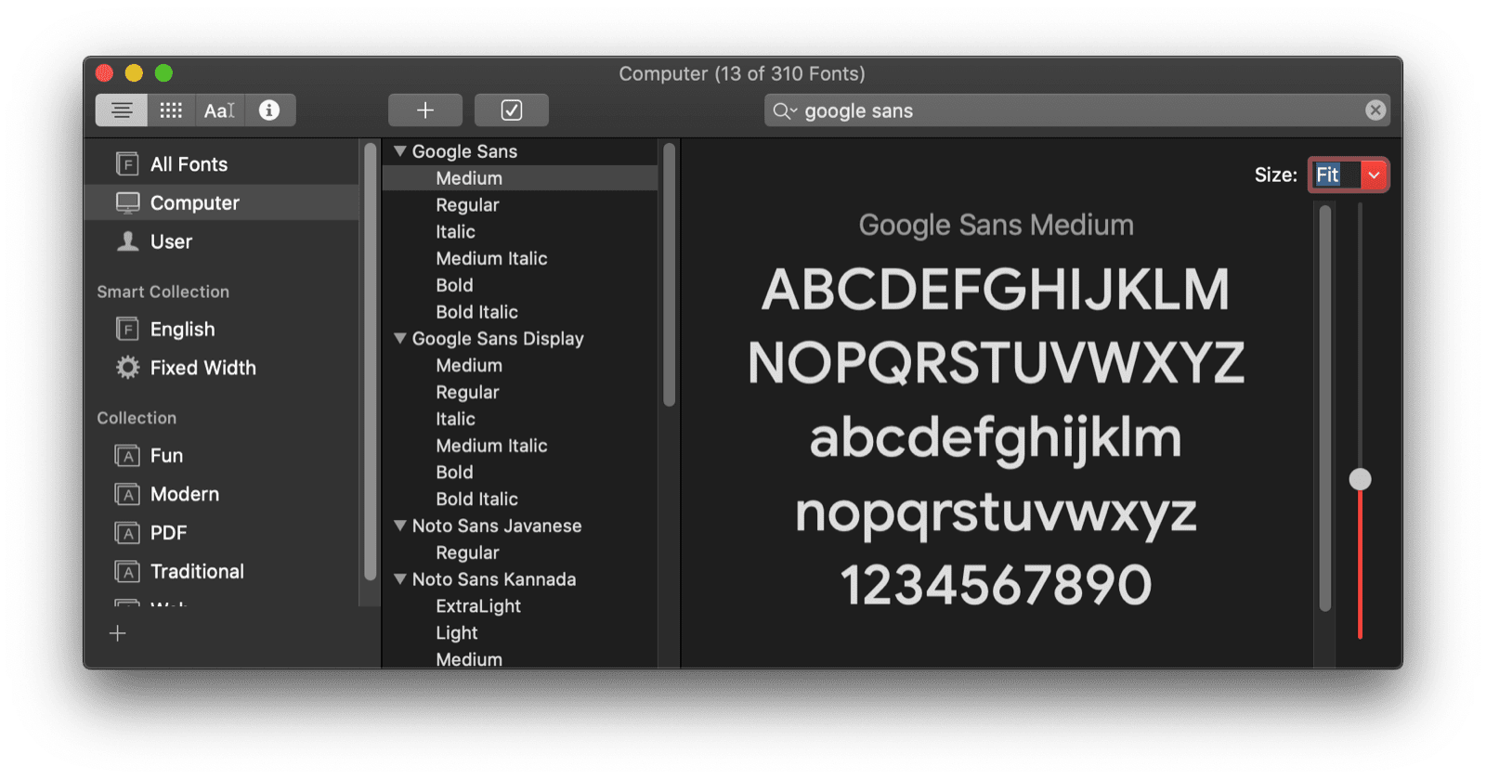
Task: Switch to custom text preview mode
Action: click(x=220, y=110)
